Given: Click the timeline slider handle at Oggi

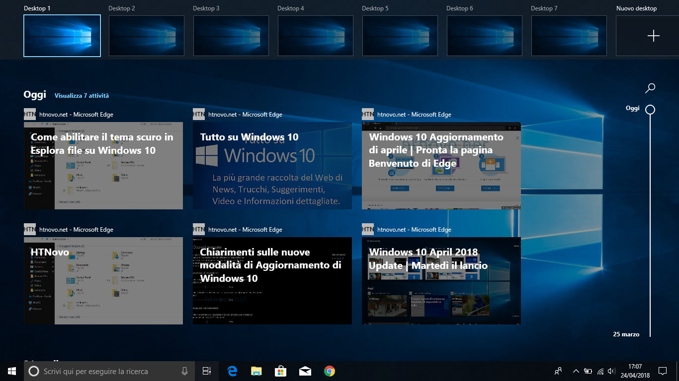Looking at the screenshot, I should (650, 109).
